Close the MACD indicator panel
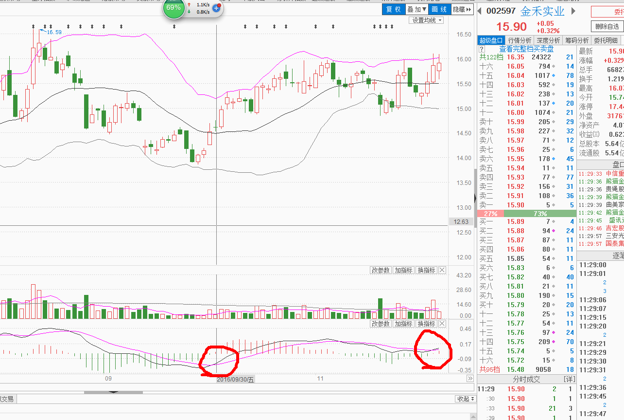This screenshot has height=420, width=624. tap(442, 324)
